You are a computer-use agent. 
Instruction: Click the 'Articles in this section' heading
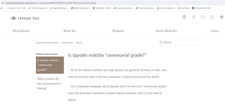(47, 54)
